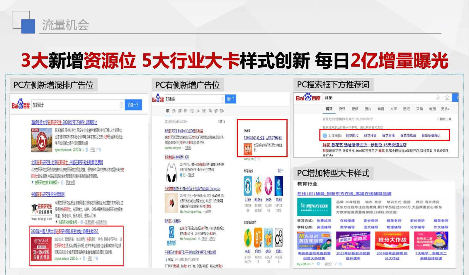This screenshot has width=469, height=275.
Task: Open the bj.xdf.cn dropdown arrow
Action: [x=313, y=264]
